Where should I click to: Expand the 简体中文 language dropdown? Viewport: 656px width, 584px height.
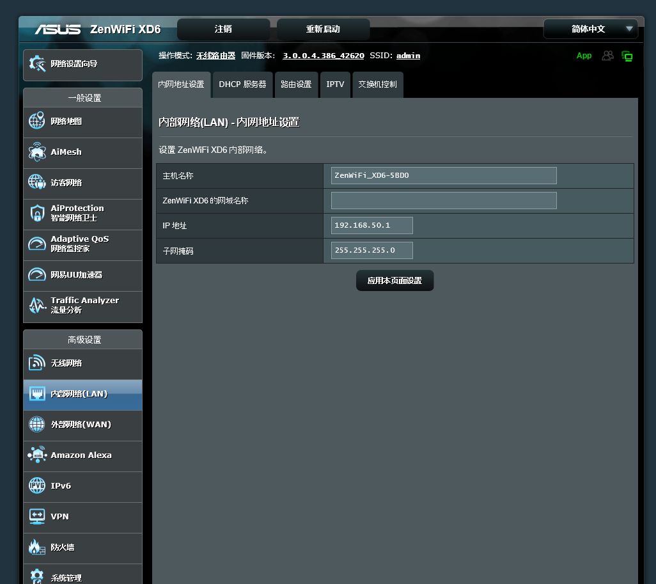tap(591, 29)
